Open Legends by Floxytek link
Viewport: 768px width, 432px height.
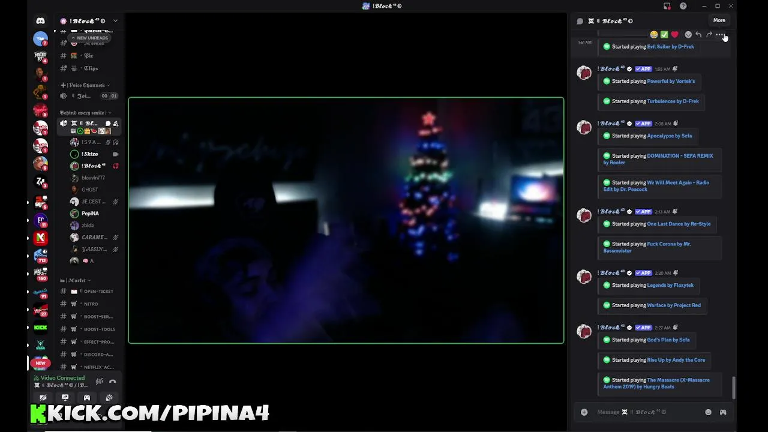point(670,286)
